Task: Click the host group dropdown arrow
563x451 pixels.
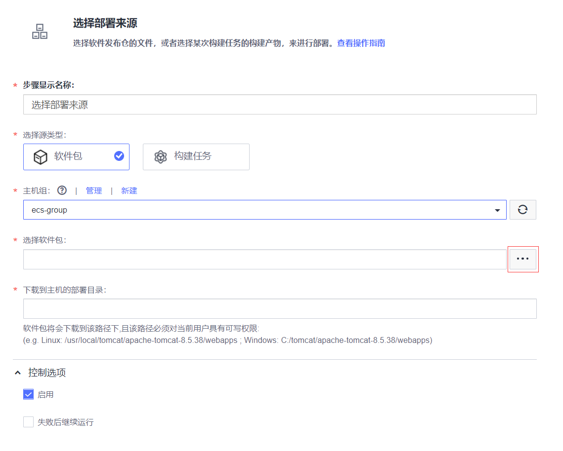Action: [497, 211]
